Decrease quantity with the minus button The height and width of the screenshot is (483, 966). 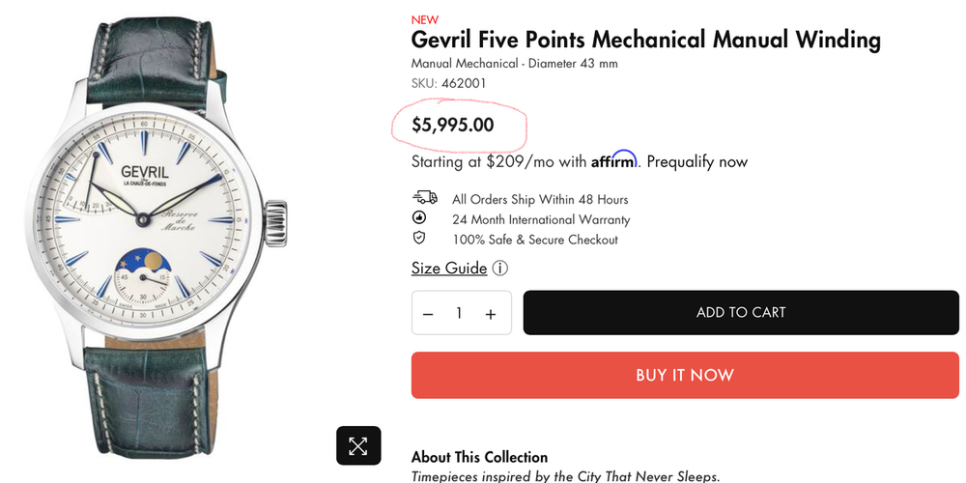pos(429,314)
